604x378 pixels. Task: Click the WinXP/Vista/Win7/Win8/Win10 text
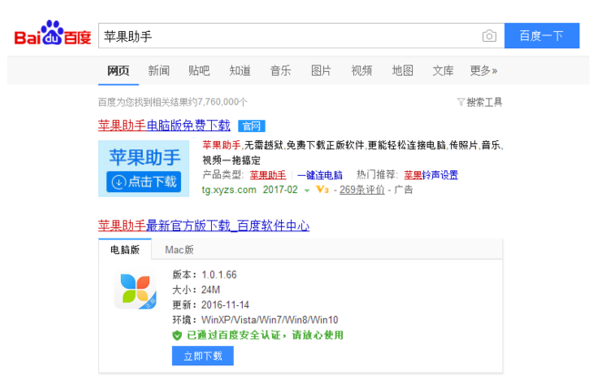(269, 320)
